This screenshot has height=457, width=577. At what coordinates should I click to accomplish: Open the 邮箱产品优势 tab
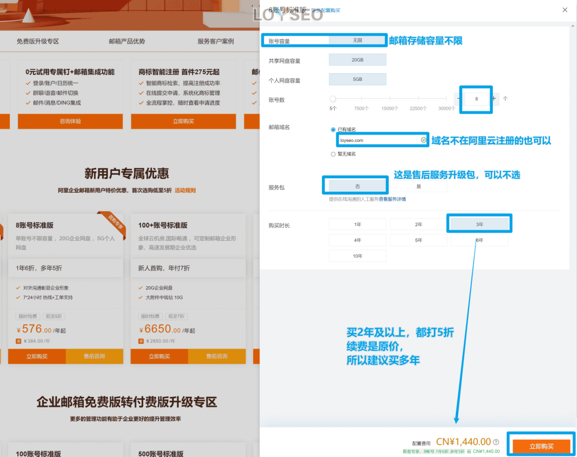click(x=126, y=41)
